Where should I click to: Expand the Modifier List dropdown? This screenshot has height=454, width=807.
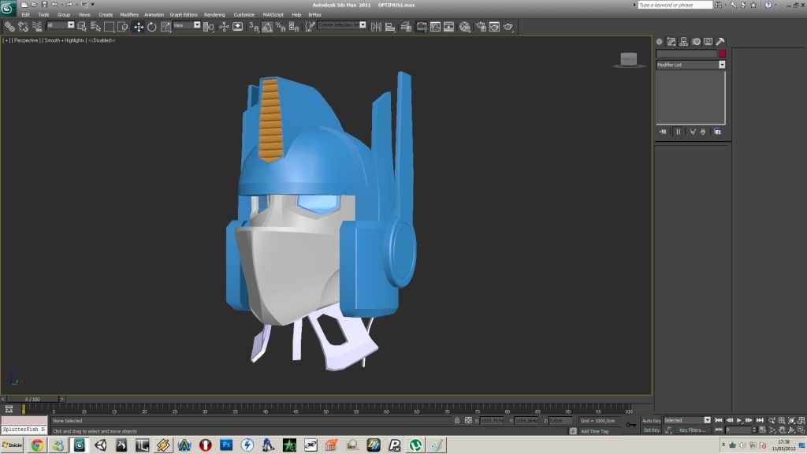(722, 65)
